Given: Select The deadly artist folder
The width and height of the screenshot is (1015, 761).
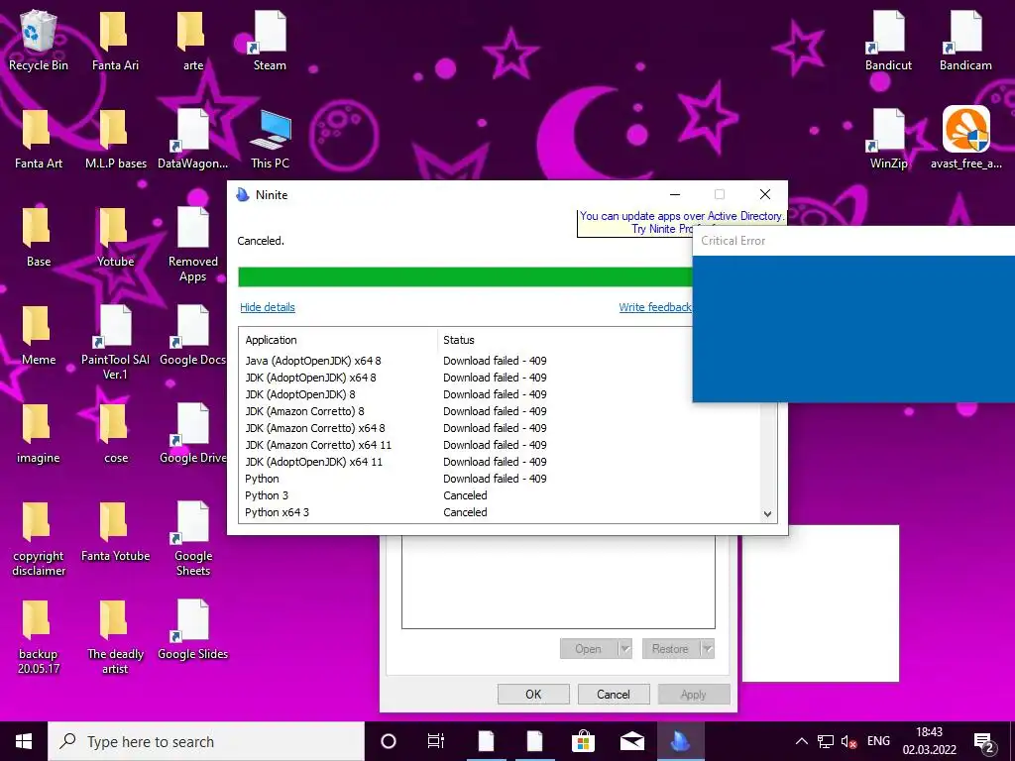Looking at the screenshot, I should point(115,637).
